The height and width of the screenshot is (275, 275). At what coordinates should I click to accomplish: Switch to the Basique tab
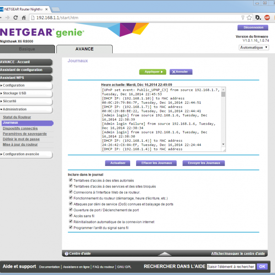27,49
